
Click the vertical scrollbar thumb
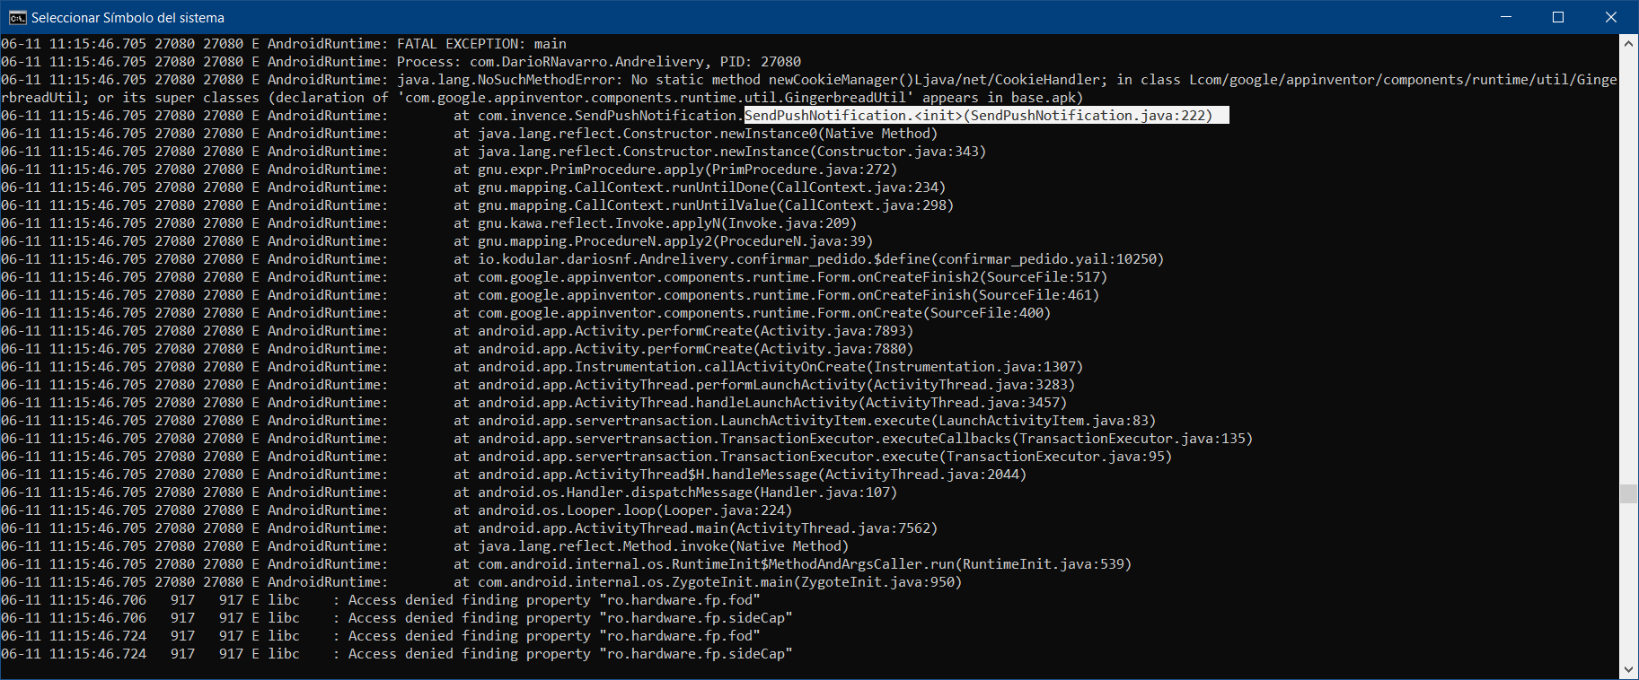click(1629, 493)
